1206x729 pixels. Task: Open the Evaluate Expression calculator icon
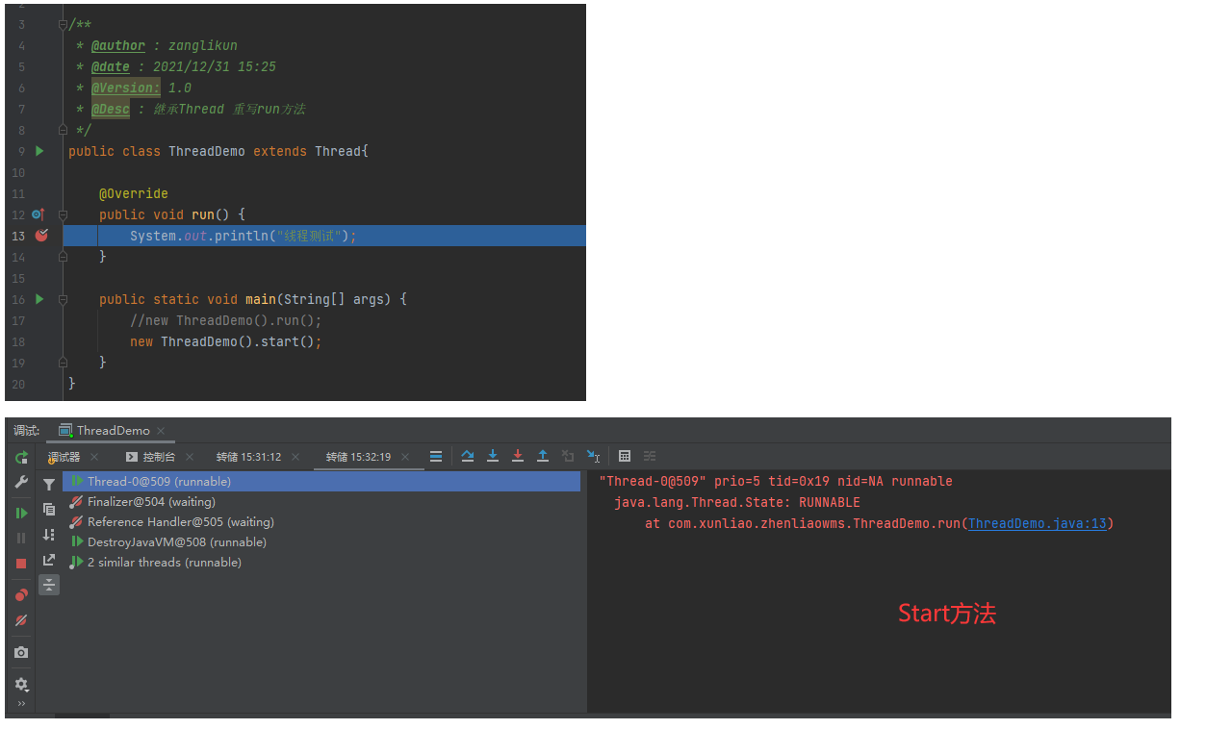(625, 456)
